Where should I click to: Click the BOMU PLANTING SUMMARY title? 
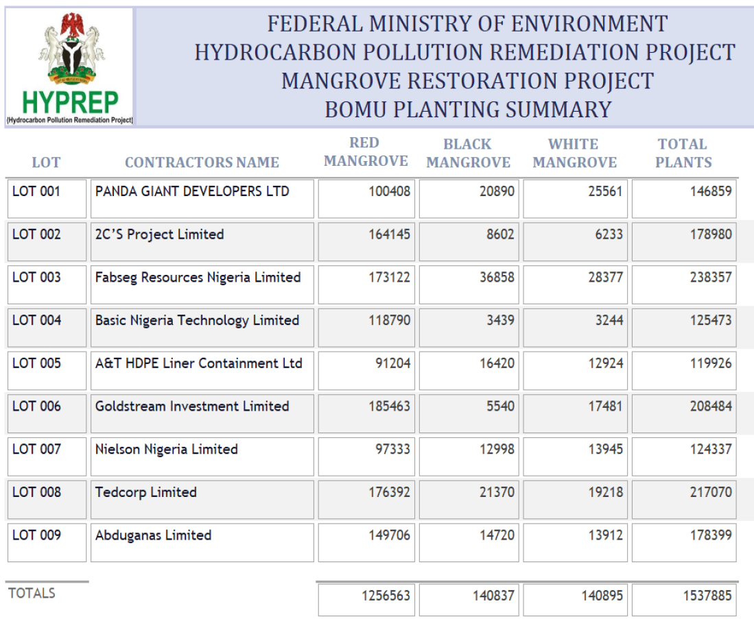(x=467, y=110)
